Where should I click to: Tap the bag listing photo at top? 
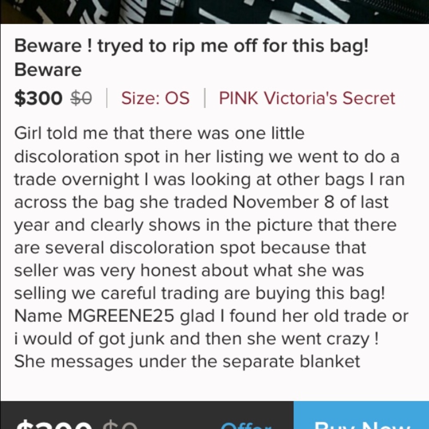(214, 12)
